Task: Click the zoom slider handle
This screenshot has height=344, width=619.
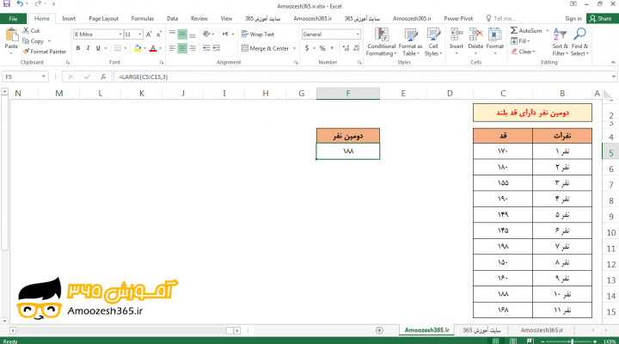Action: (572, 341)
